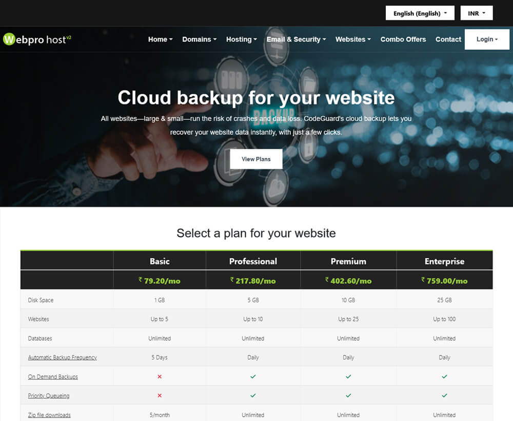Click the Websites row label in table

38,319
